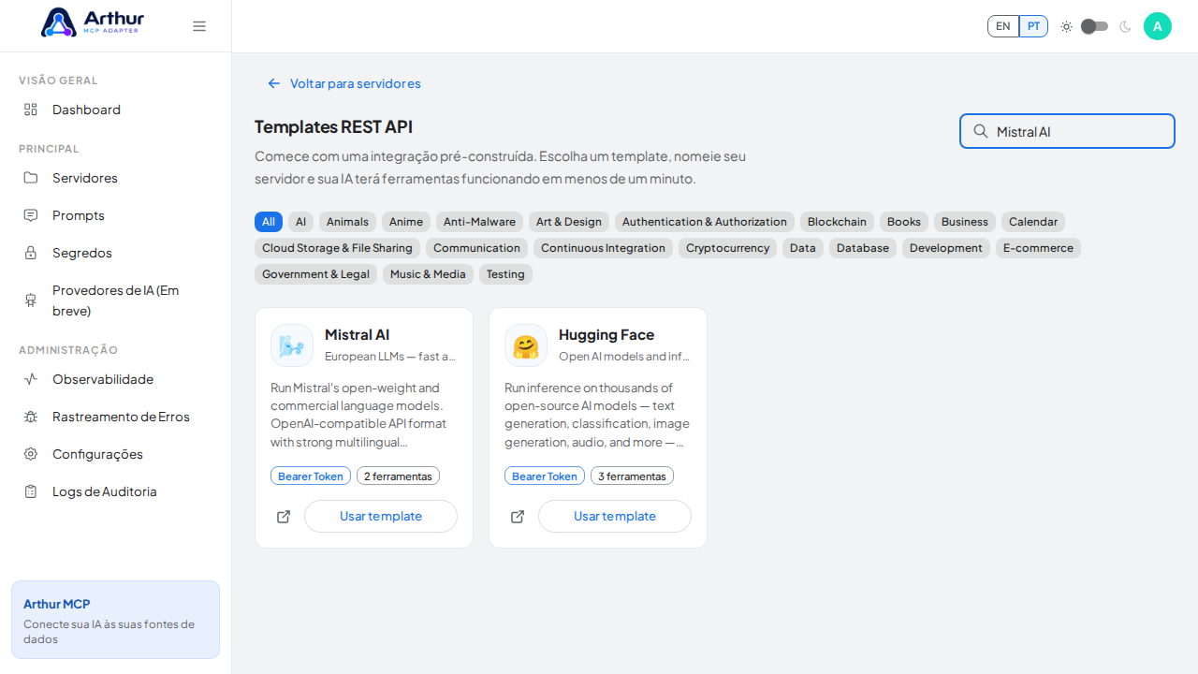
Task: Filter templates by Art & Design
Action: [x=569, y=222]
